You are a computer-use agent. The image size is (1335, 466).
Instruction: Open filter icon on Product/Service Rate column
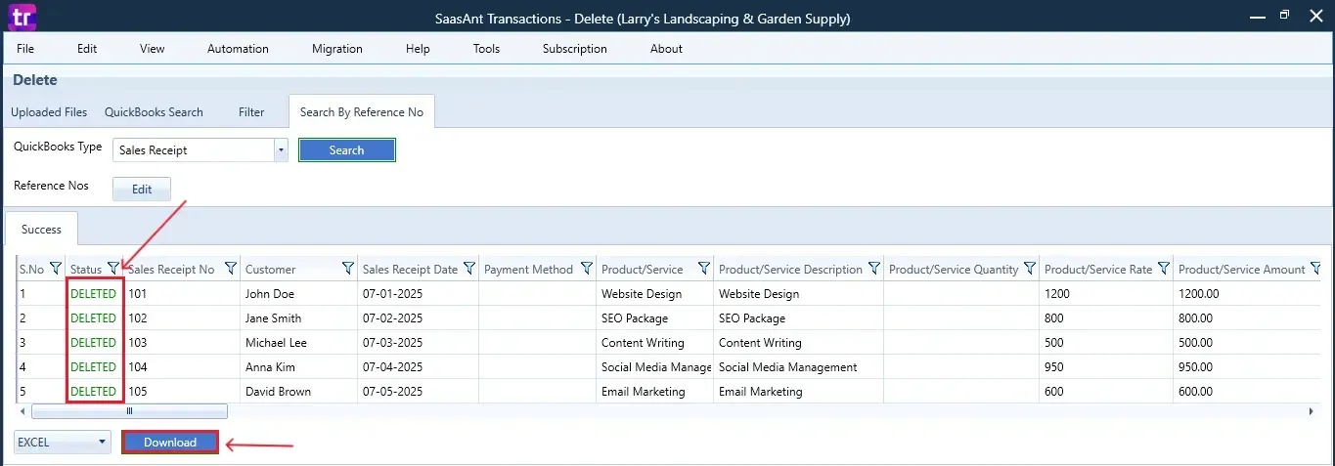(x=1164, y=269)
